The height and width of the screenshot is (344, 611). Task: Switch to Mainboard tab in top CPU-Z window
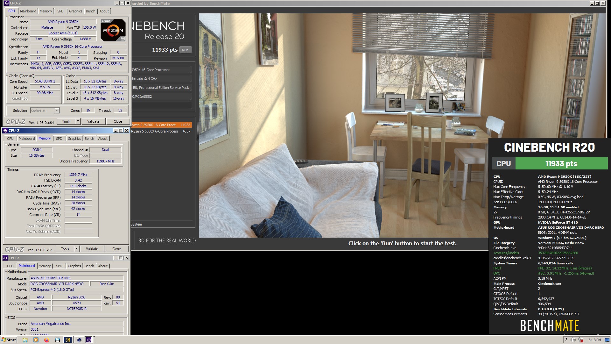(x=28, y=11)
